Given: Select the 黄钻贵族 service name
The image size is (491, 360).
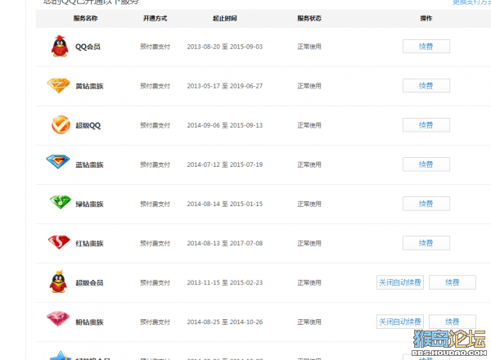Looking at the screenshot, I should [x=89, y=86].
